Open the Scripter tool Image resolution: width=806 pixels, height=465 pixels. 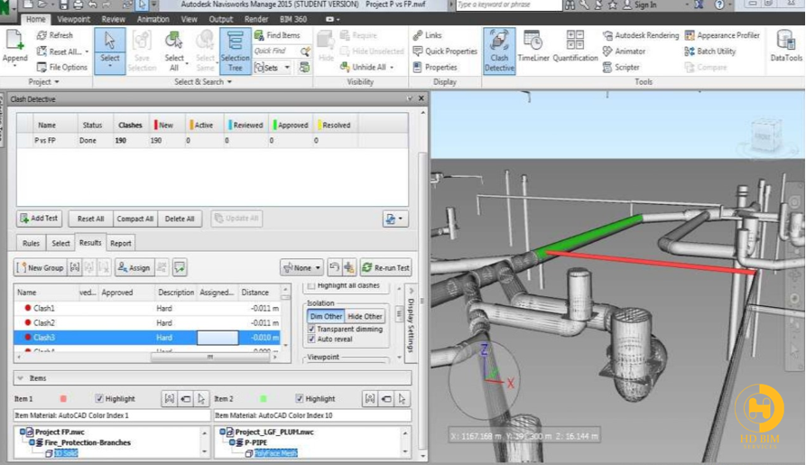(621, 67)
